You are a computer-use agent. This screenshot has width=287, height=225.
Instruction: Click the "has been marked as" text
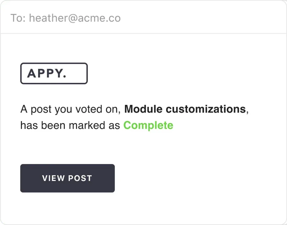click(x=70, y=125)
